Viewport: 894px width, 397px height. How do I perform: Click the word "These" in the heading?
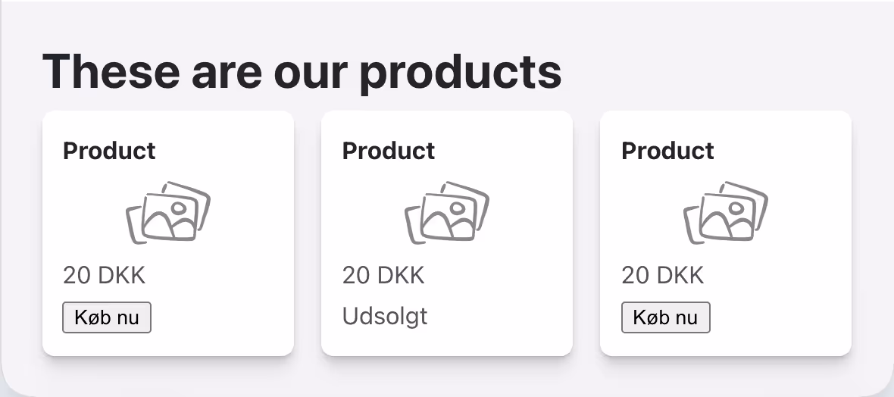[x=111, y=71]
